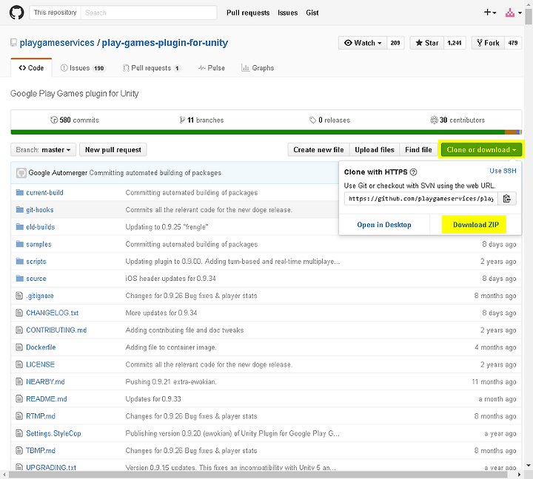Open Pull requests in top navigation
The height and width of the screenshot is (479, 533).
point(248,13)
